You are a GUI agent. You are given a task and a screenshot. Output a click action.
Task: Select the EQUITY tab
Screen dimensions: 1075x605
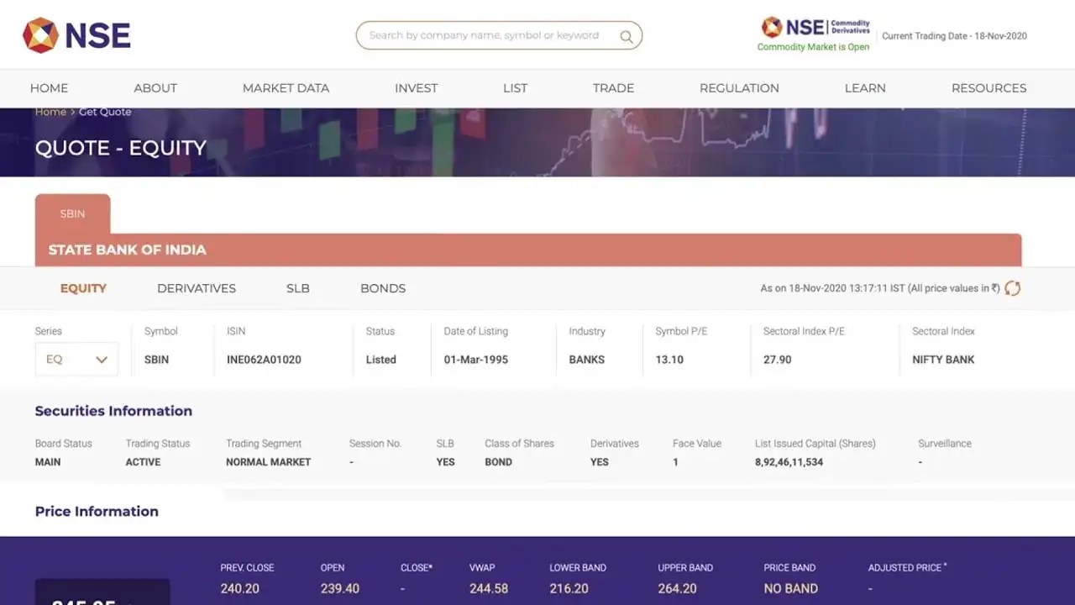click(83, 288)
